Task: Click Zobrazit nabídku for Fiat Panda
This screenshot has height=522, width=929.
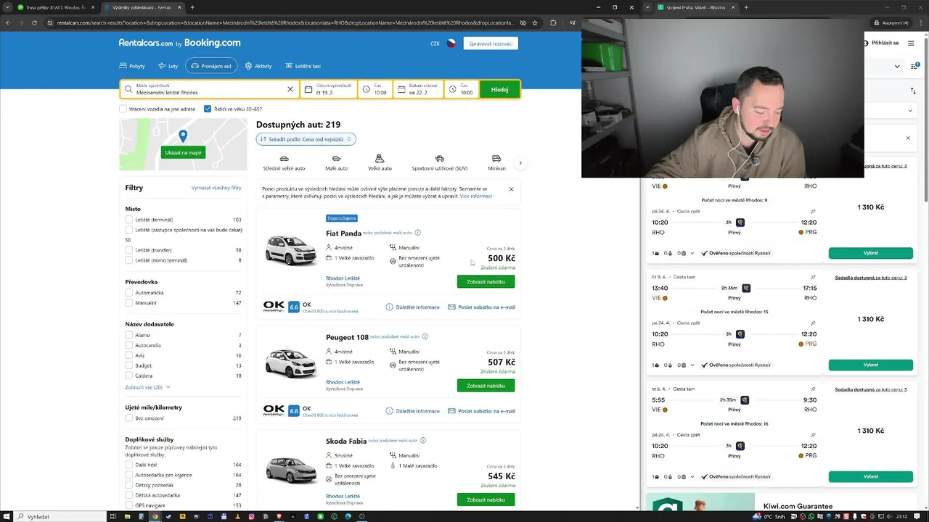Action: click(x=486, y=281)
